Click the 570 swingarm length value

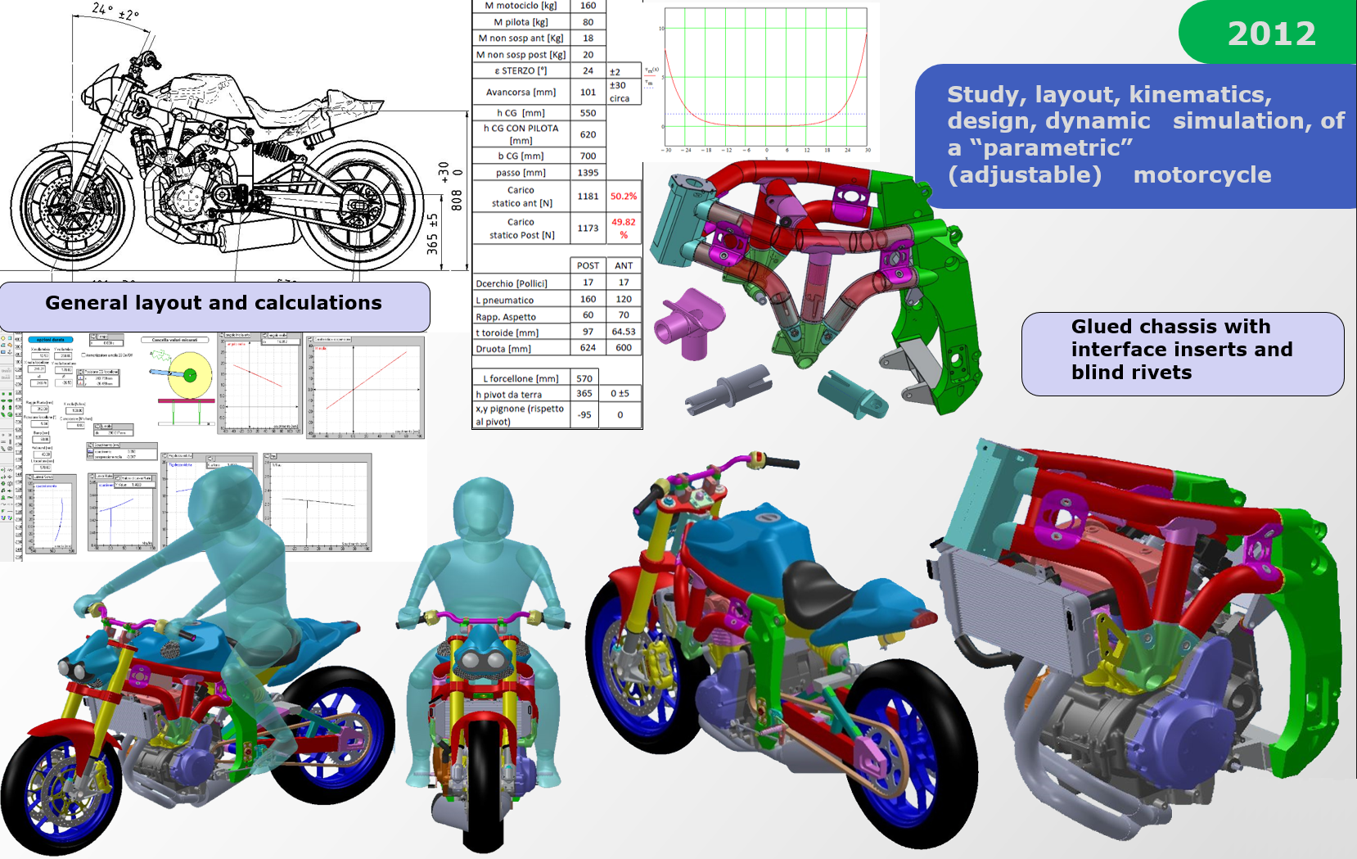click(x=584, y=378)
